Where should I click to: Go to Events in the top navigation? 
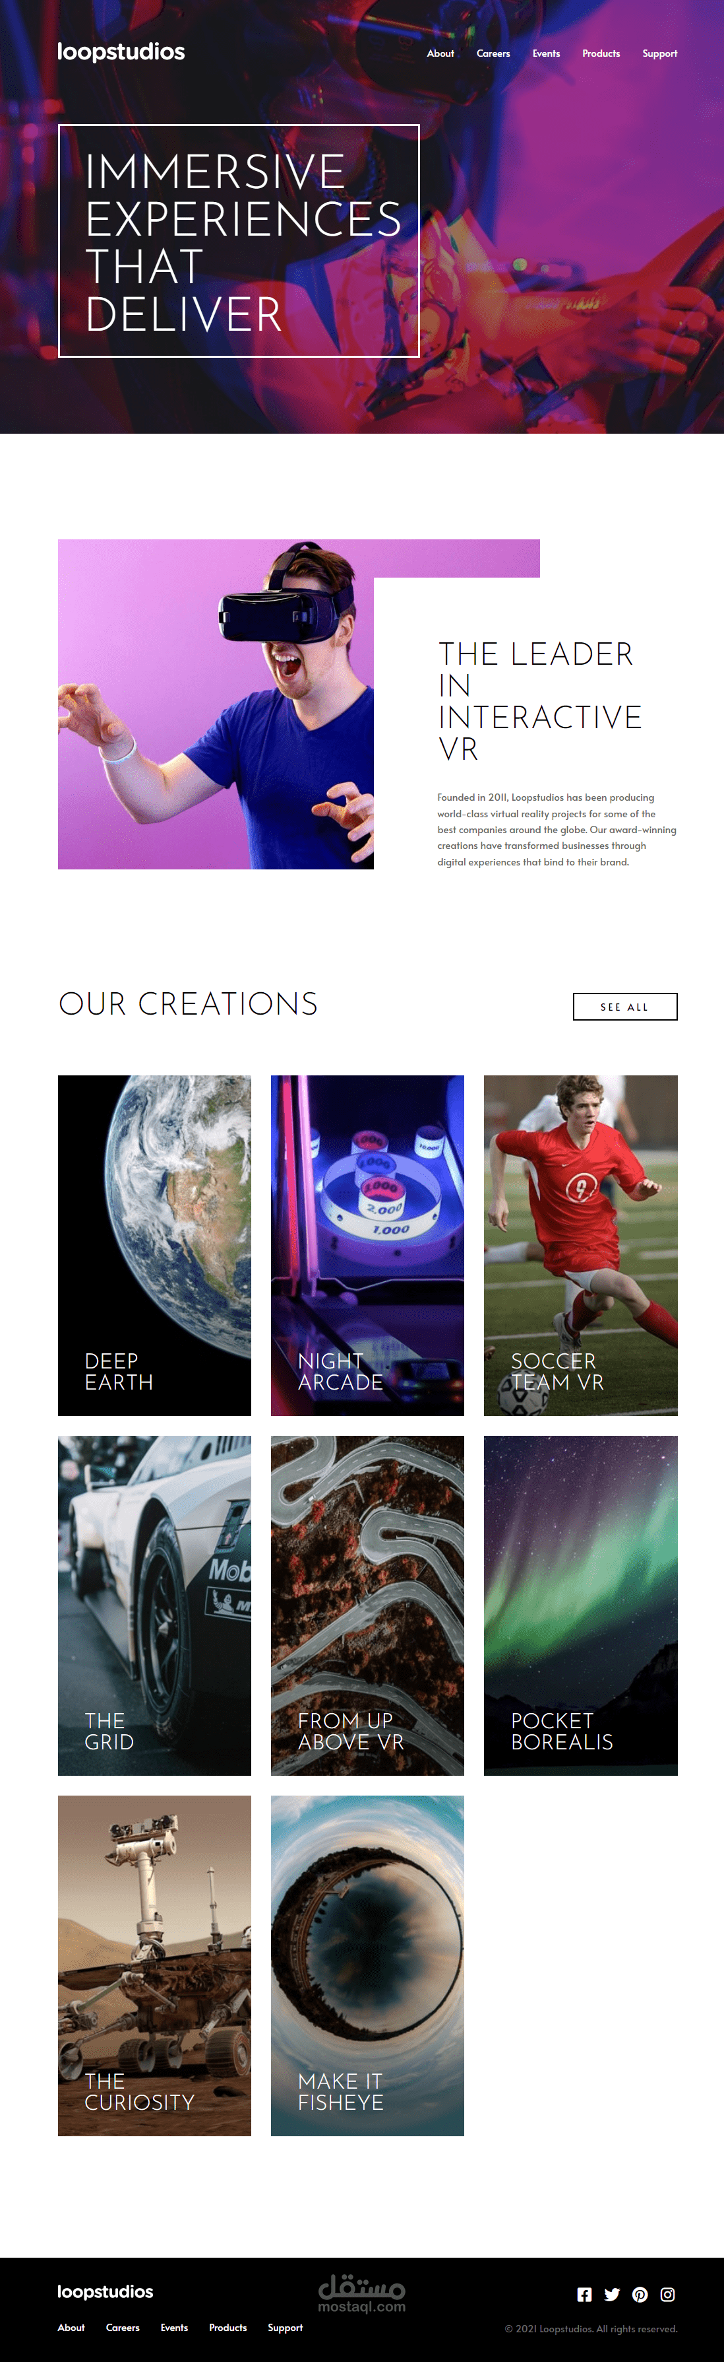pyautogui.click(x=547, y=53)
